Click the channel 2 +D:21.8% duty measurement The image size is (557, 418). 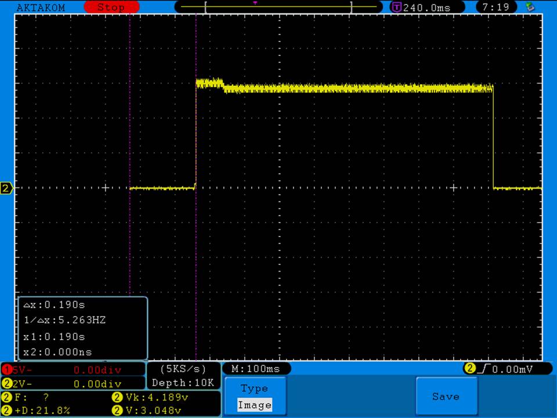[x=41, y=410]
